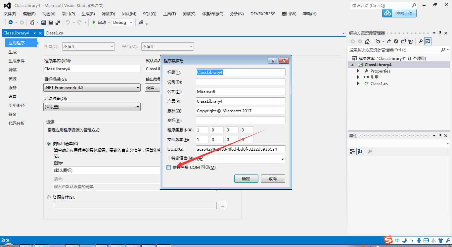Click the 版权 copyright input field
The height and width of the screenshot is (247, 452).
241,111
